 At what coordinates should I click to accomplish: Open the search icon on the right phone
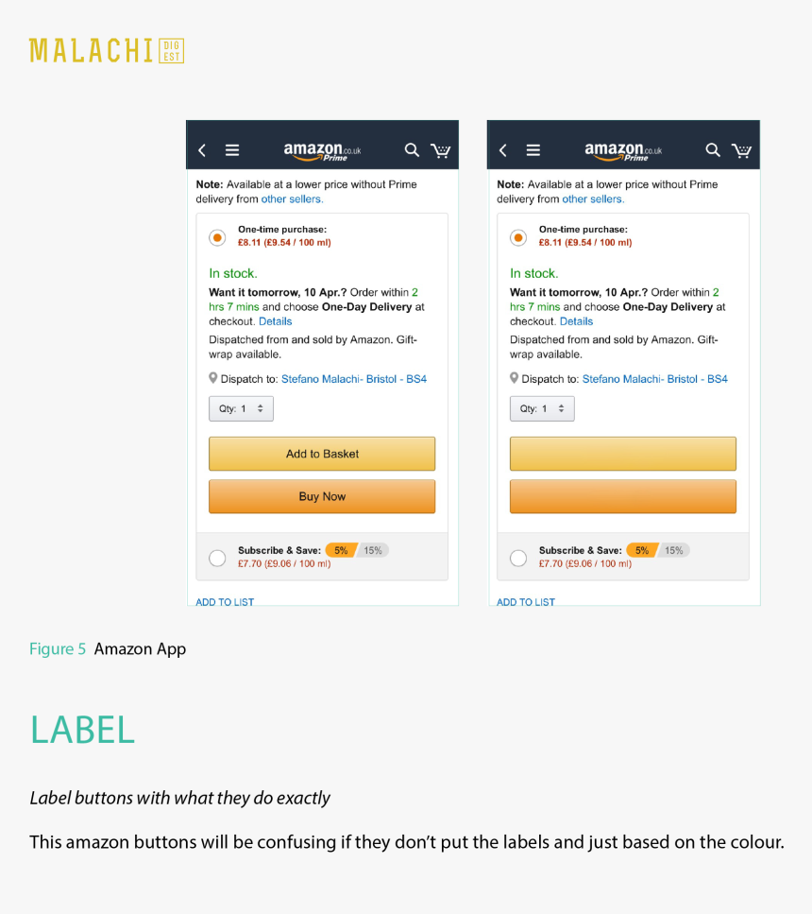click(x=713, y=149)
